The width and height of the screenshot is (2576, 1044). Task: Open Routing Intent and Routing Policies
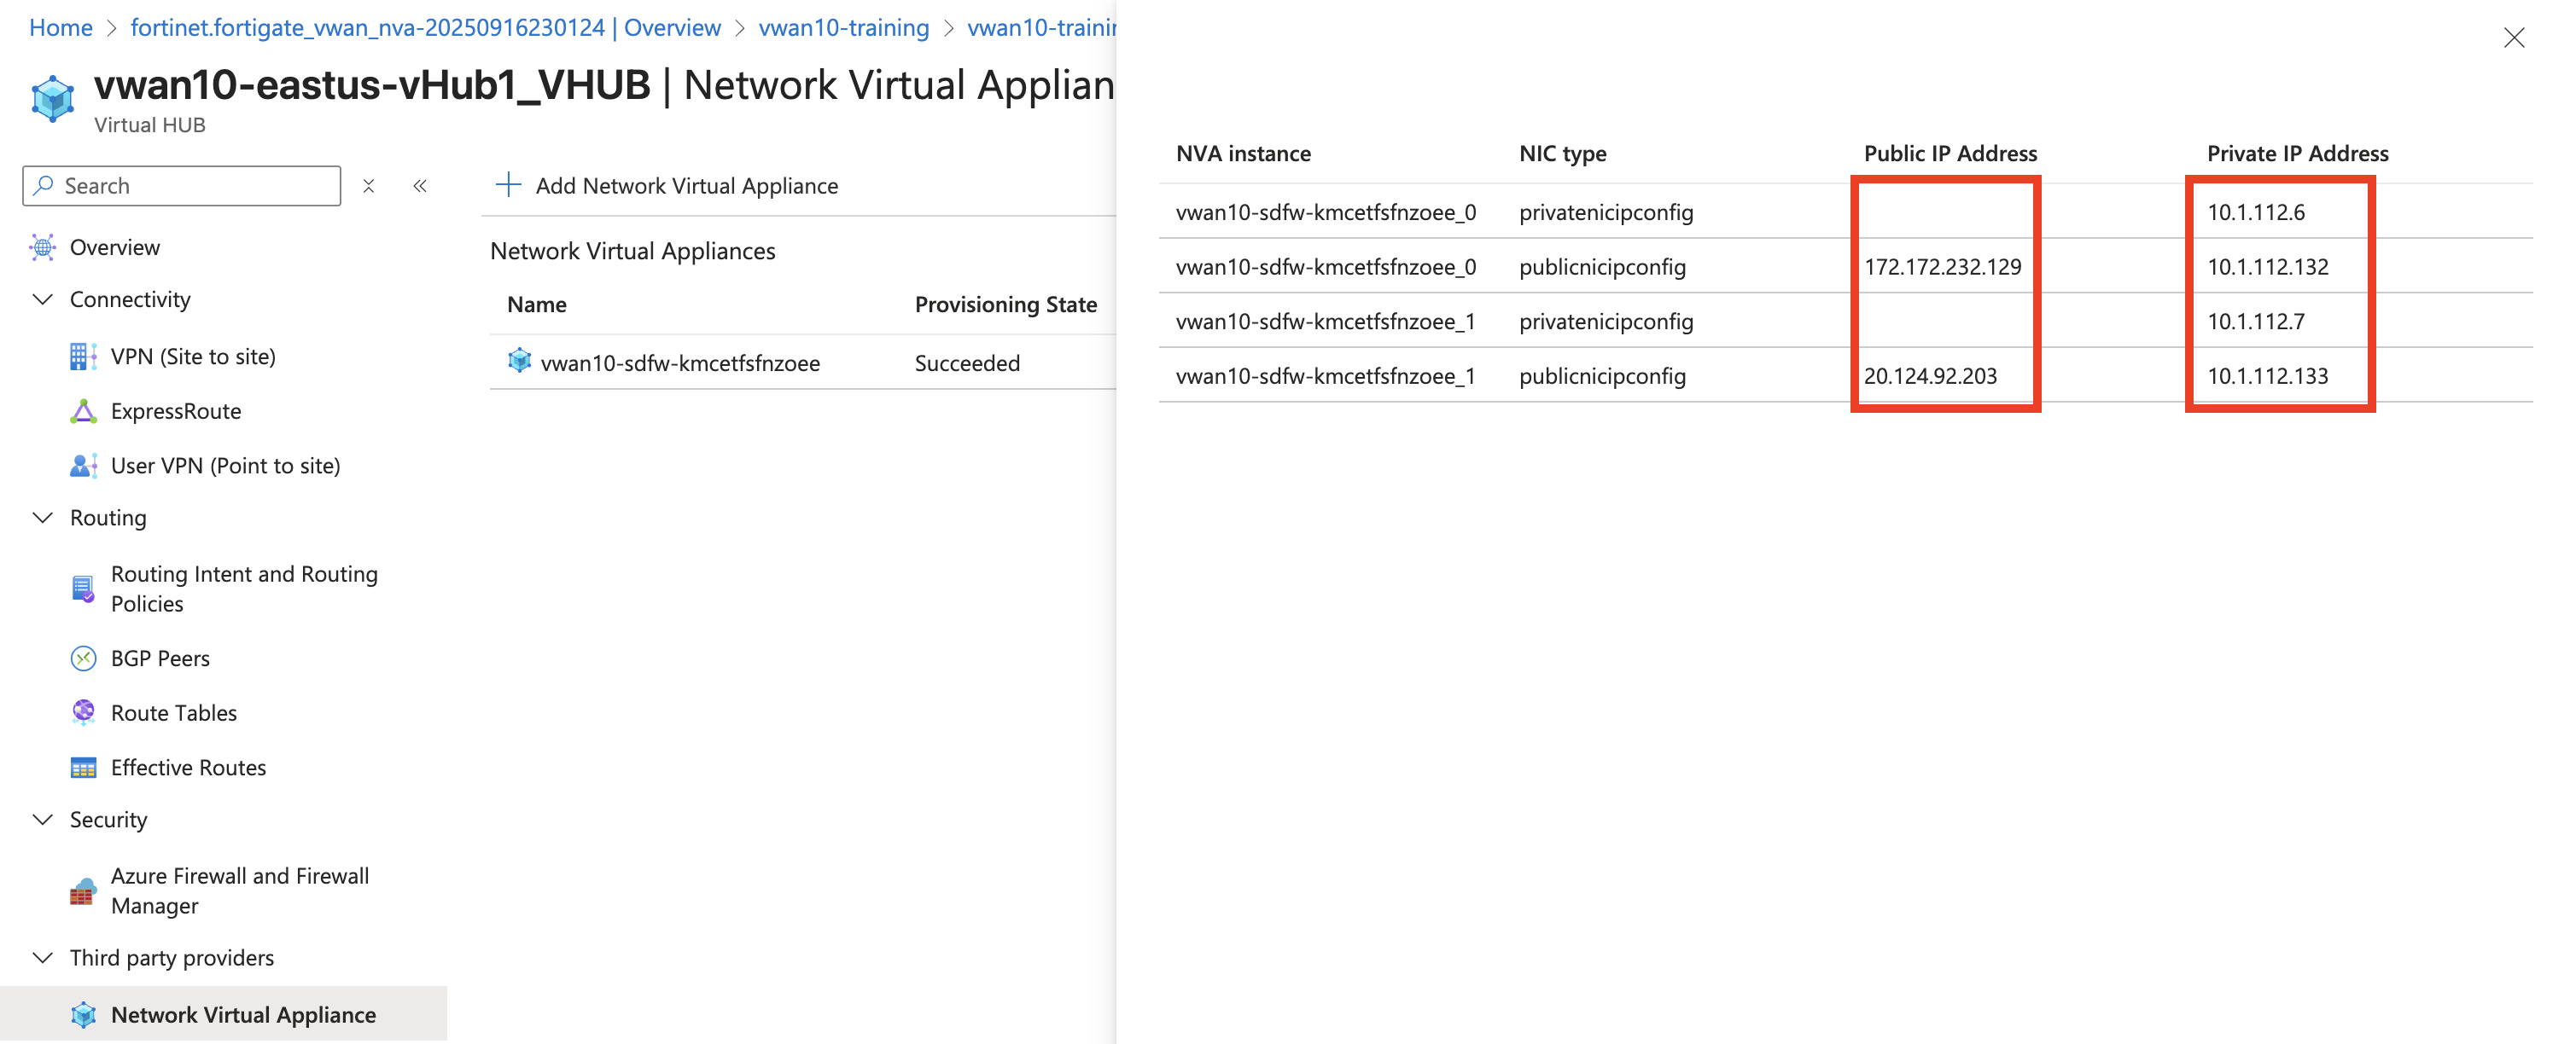(244, 589)
